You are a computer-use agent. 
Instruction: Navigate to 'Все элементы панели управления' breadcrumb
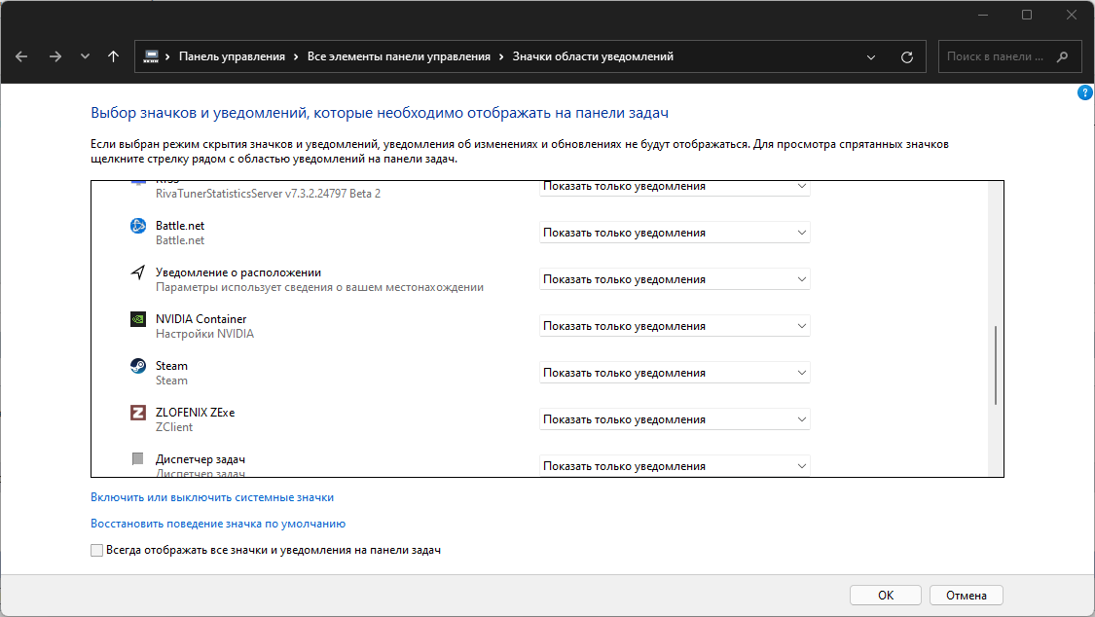tap(399, 56)
